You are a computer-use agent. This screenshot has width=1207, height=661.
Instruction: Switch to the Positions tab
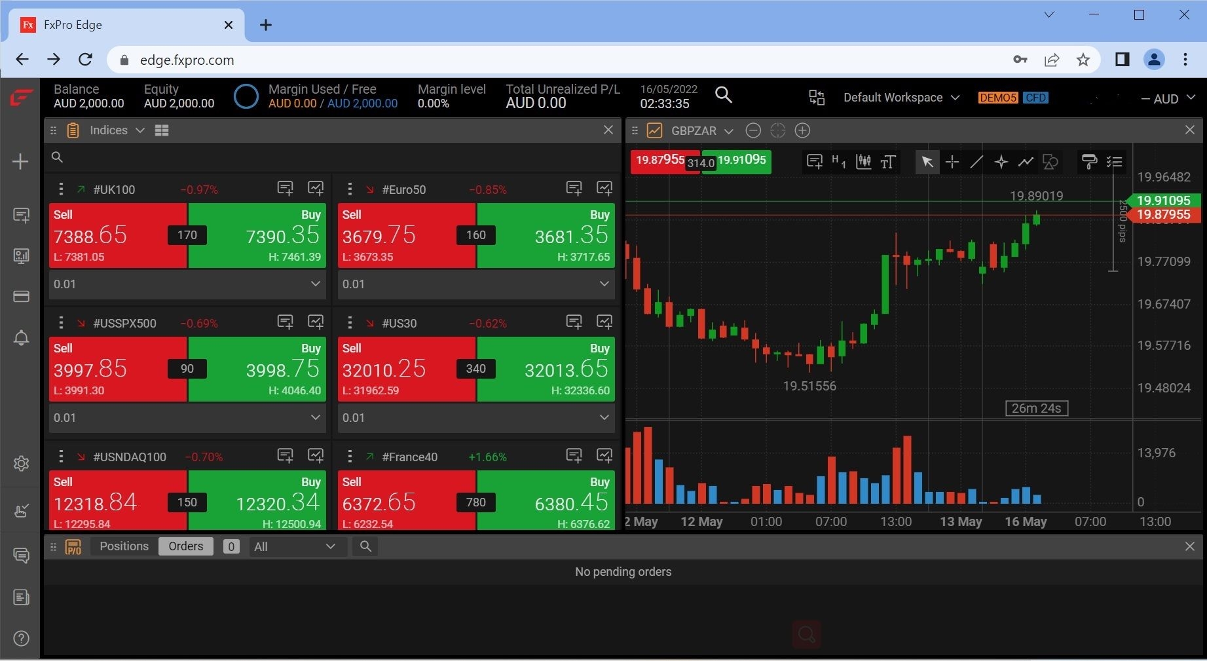coord(123,546)
